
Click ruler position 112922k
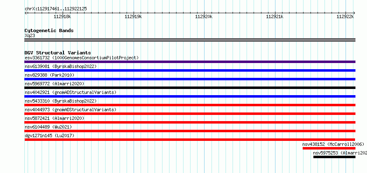[x=345, y=16]
